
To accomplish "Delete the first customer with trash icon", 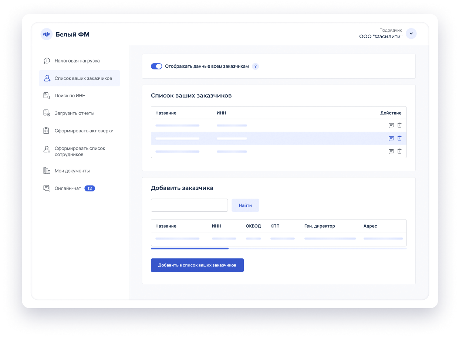I will pos(399,125).
